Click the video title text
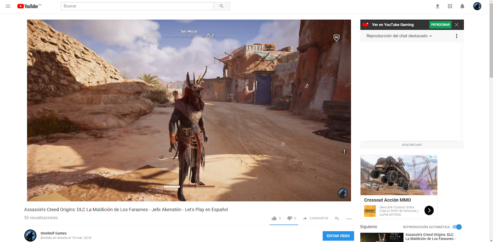This screenshot has width=493, height=242. click(x=126, y=209)
